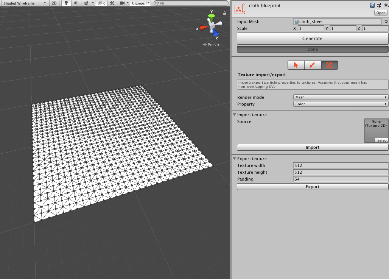The height and width of the screenshot is (279, 389).
Task: Click the Texture height field
Action: pos(341,172)
